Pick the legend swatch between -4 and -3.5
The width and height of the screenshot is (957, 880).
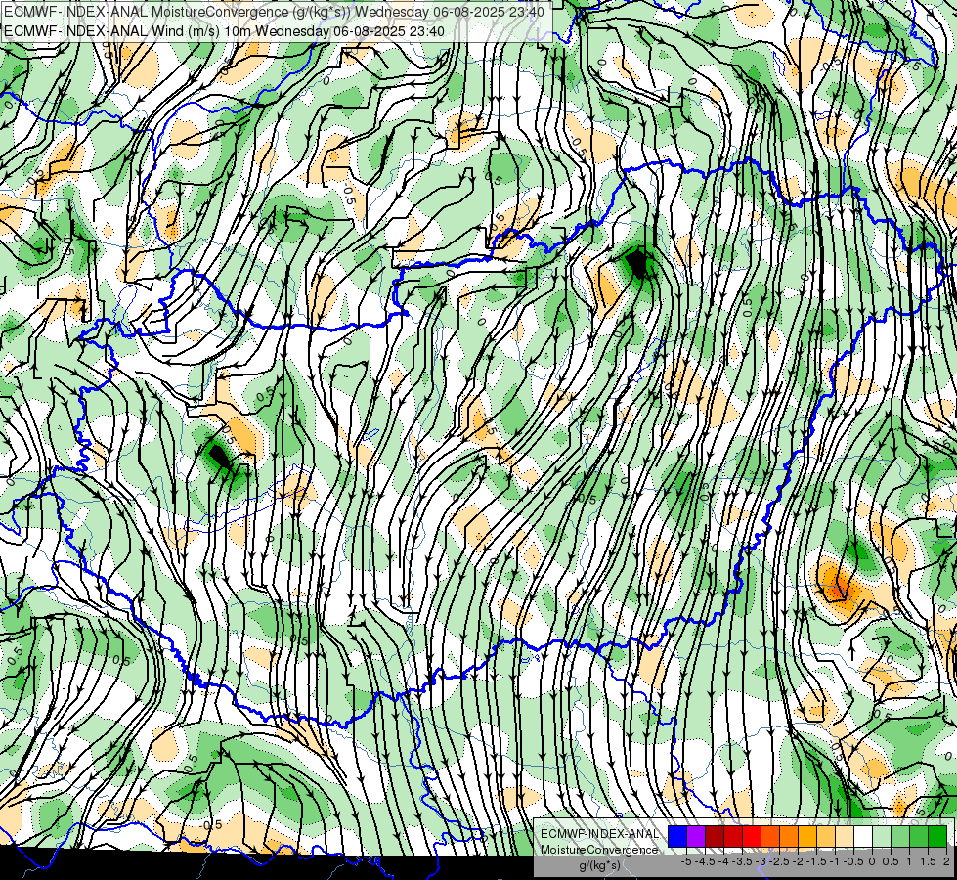733,837
